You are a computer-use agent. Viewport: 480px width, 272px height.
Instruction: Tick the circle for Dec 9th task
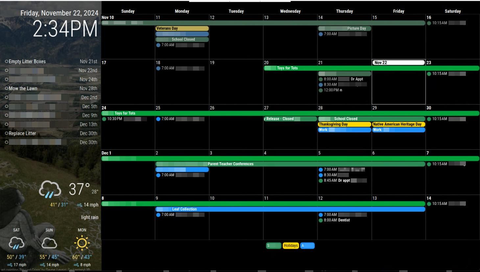click(6, 115)
